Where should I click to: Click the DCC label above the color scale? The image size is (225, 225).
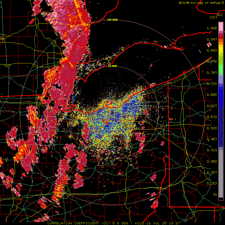pos(220,15)
